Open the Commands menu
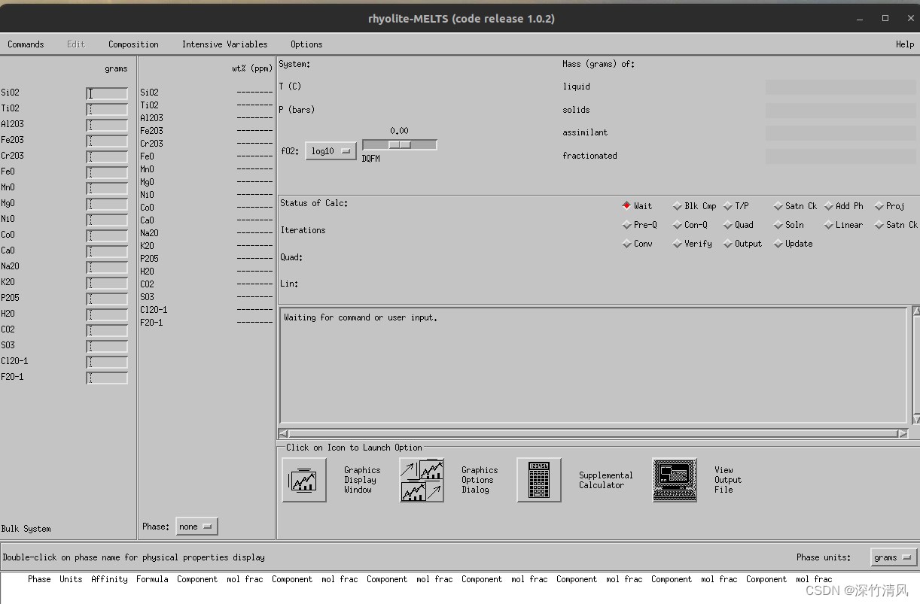Screen dimensions: 920x604 [x=26, y=44]
